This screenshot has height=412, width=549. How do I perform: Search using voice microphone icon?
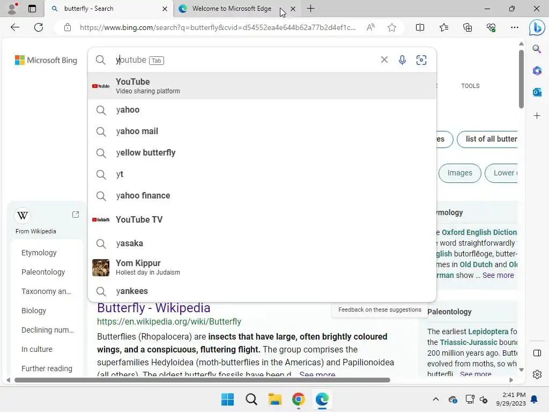pyautogui.click(x=402, y=60)
